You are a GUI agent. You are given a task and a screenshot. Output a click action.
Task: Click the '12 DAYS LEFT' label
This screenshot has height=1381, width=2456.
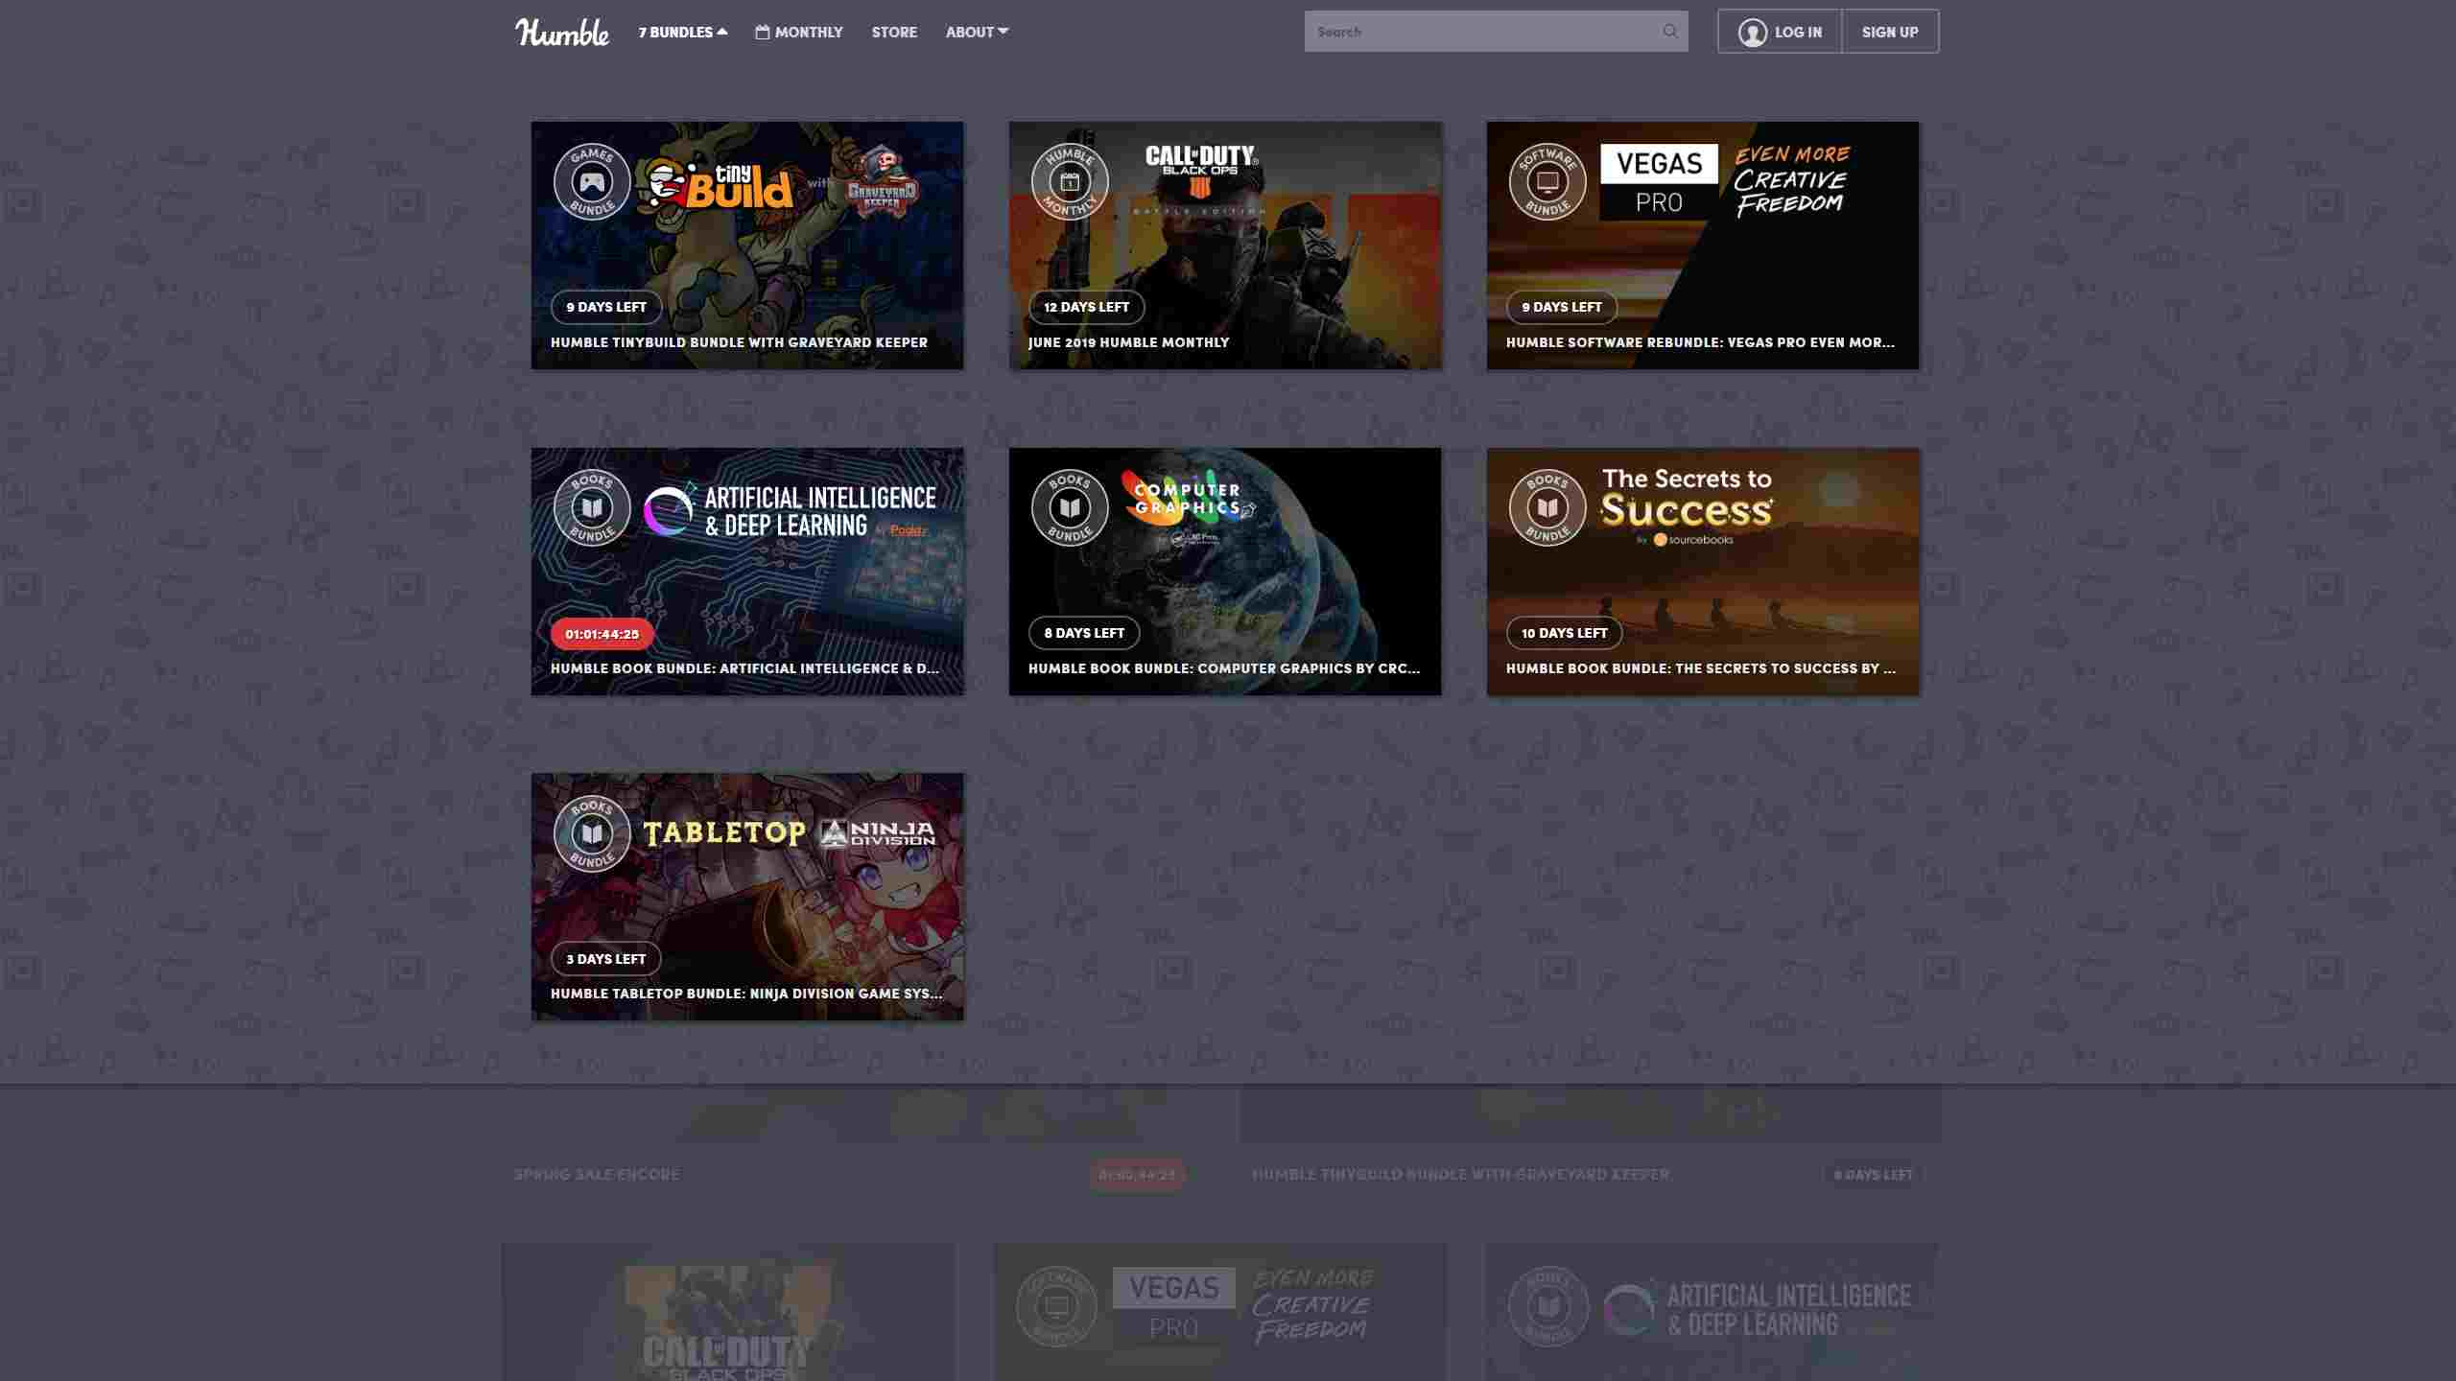tap(1086, 307)
